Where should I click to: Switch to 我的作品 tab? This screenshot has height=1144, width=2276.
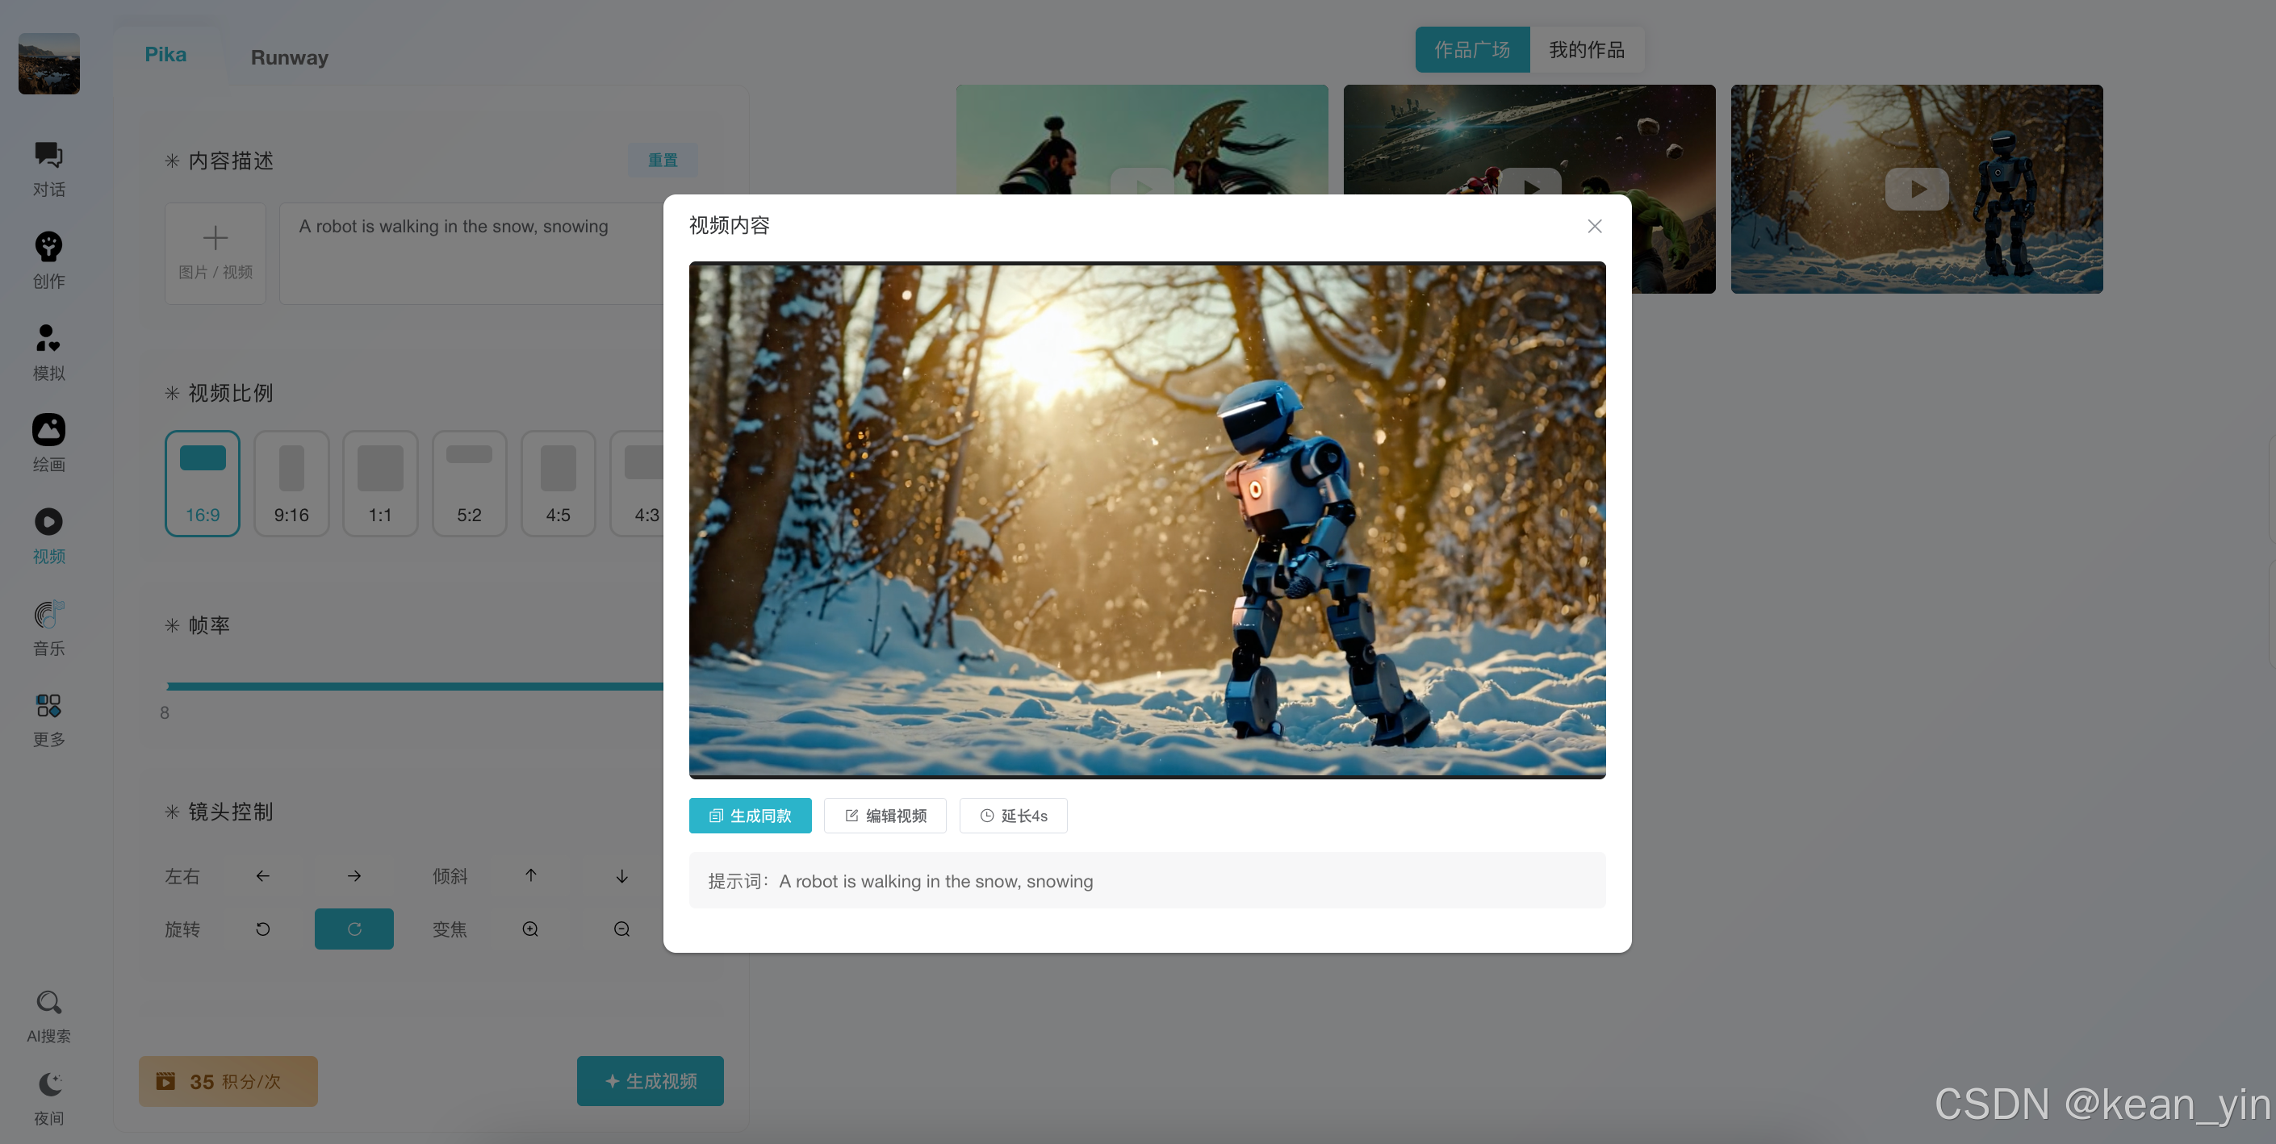tap(1586, 49)
